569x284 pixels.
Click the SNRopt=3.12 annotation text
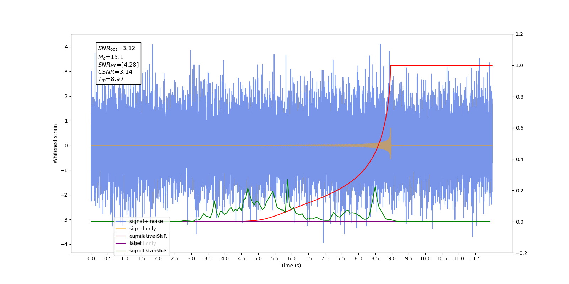tap(117, 48)
